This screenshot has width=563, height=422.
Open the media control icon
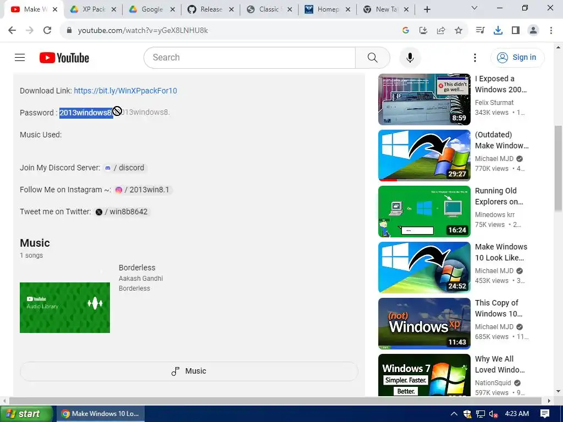(x=480, y=31)
